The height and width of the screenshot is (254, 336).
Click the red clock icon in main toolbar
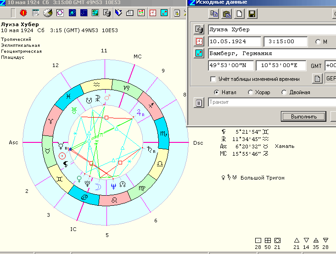pos(153,13)
